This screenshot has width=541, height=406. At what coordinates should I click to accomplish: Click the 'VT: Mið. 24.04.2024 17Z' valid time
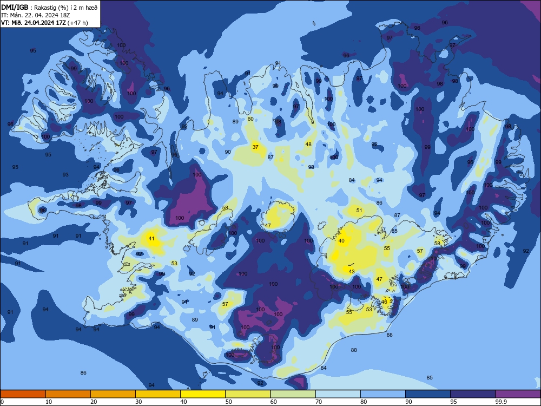pos(34,23)
